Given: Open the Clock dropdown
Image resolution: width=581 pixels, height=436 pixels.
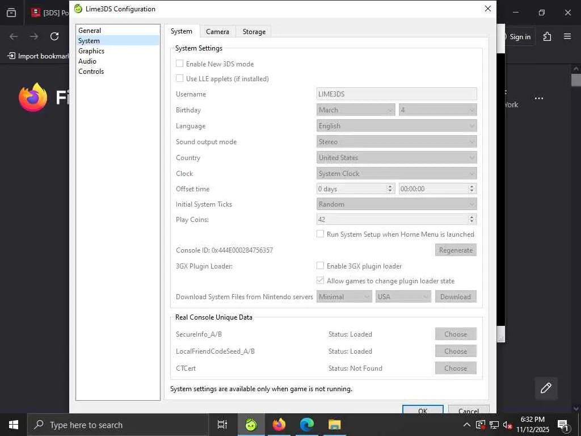Looking at the screenshot, I should [397, 174].
